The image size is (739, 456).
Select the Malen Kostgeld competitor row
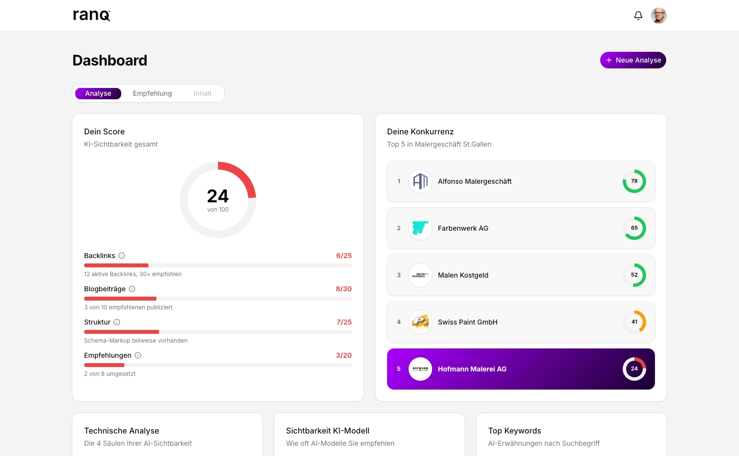521,275
